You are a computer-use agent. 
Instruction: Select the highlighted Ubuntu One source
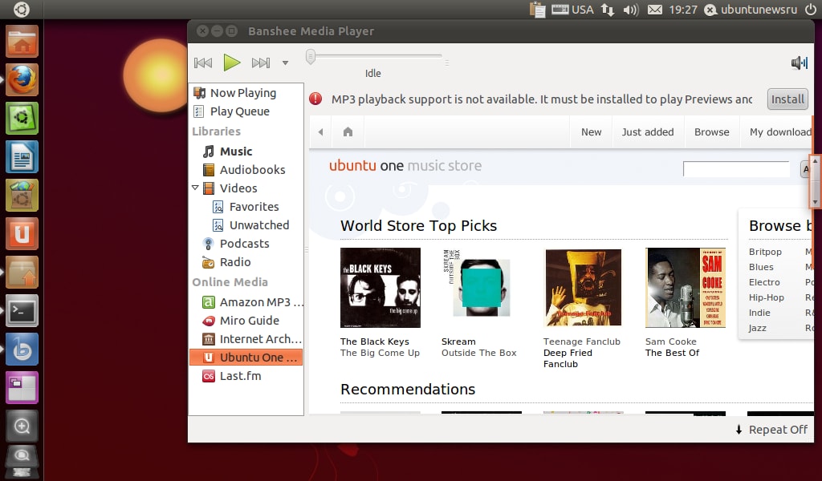pyautogui.click(x=246, y=358)
